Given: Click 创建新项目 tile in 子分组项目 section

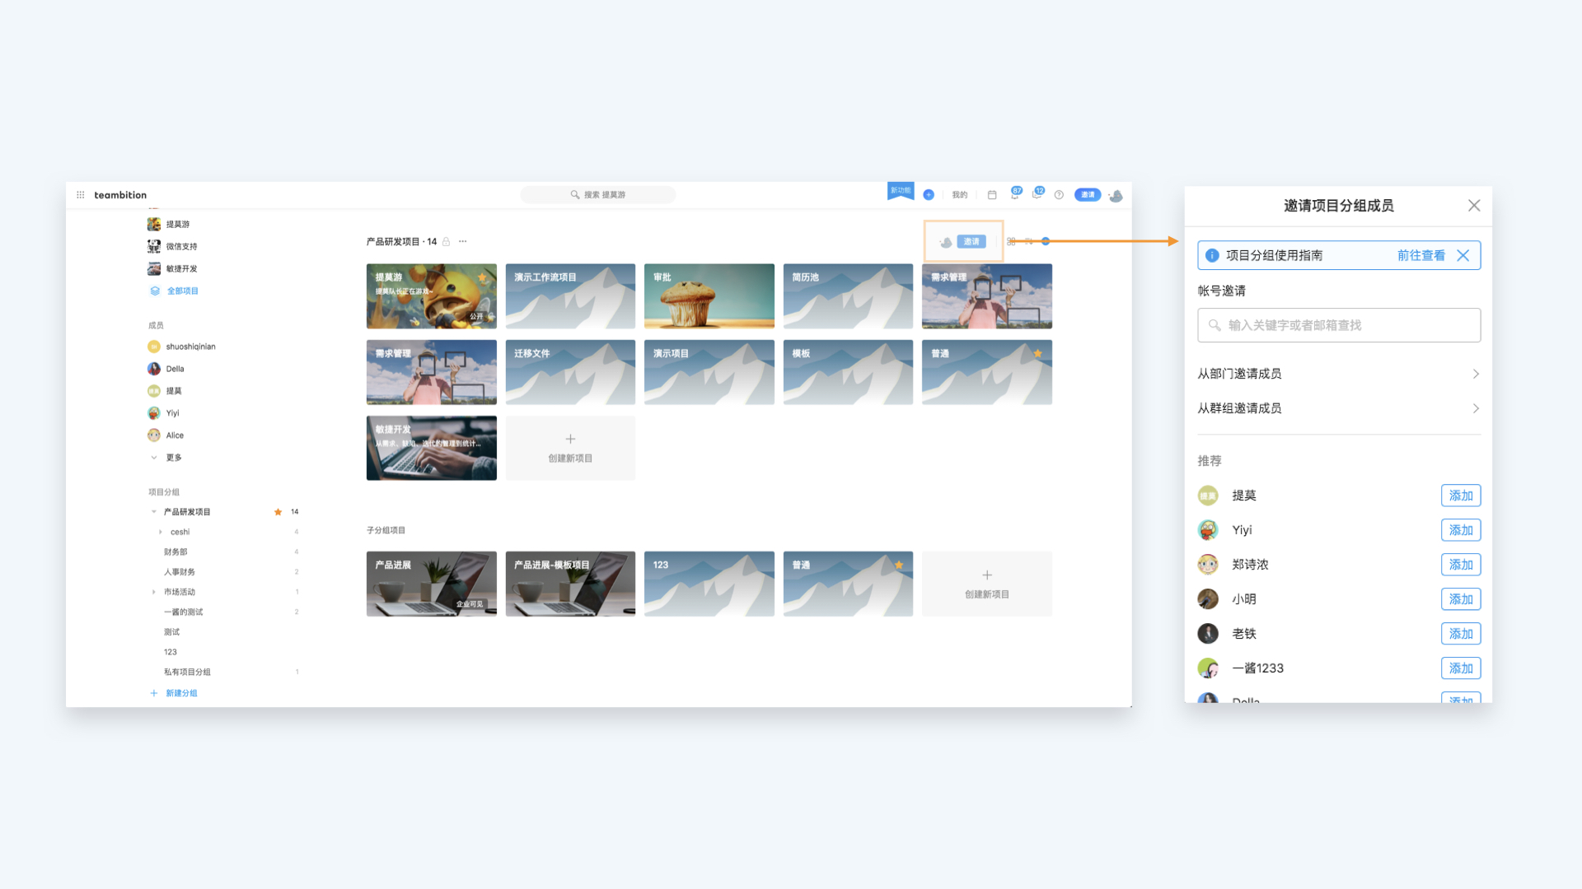Looking at the screenshot, I should coord(987,584).
